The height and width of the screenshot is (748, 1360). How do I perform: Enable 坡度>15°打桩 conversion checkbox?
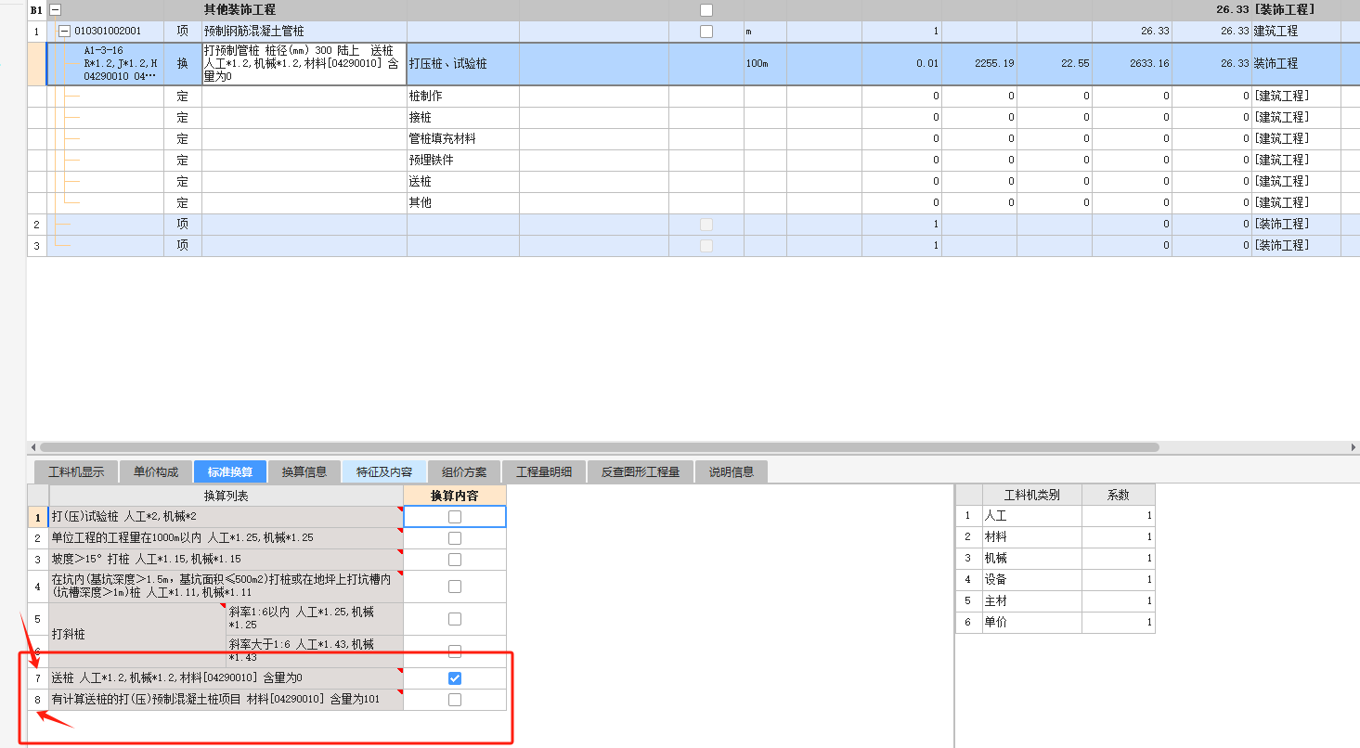coord(455,560)
